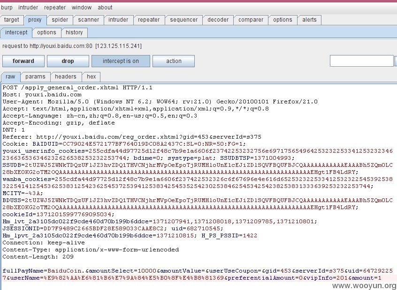
Task: View the proxy history sub-tab
Action: 74,32
